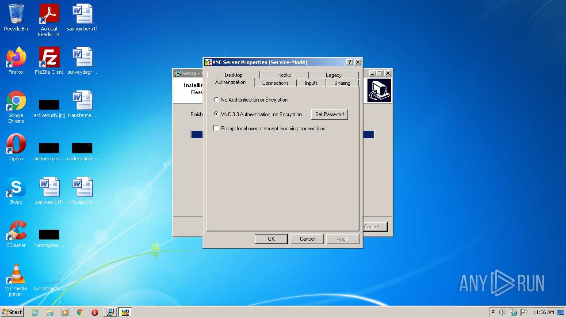Click the Show desktop button

[561, 312]
